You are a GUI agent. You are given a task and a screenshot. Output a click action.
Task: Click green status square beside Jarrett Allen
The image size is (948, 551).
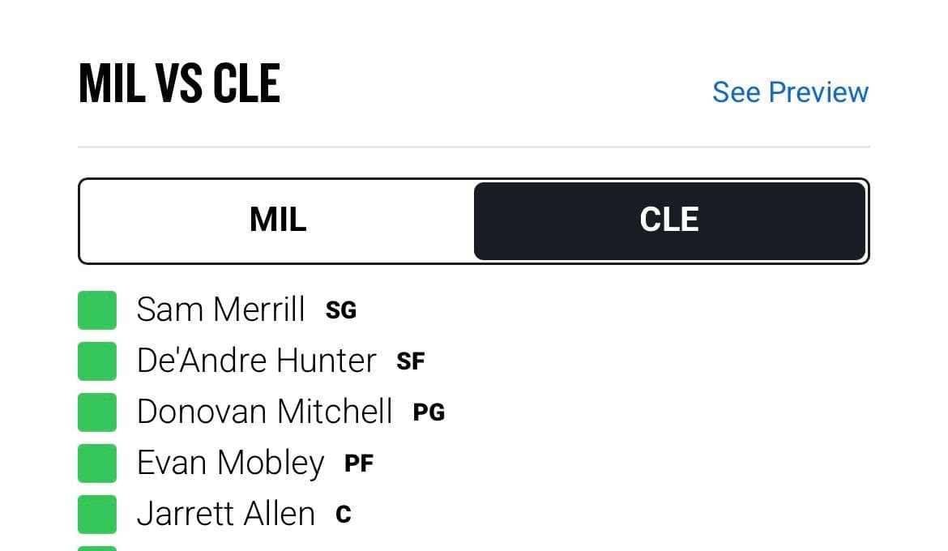click(97, 514)
